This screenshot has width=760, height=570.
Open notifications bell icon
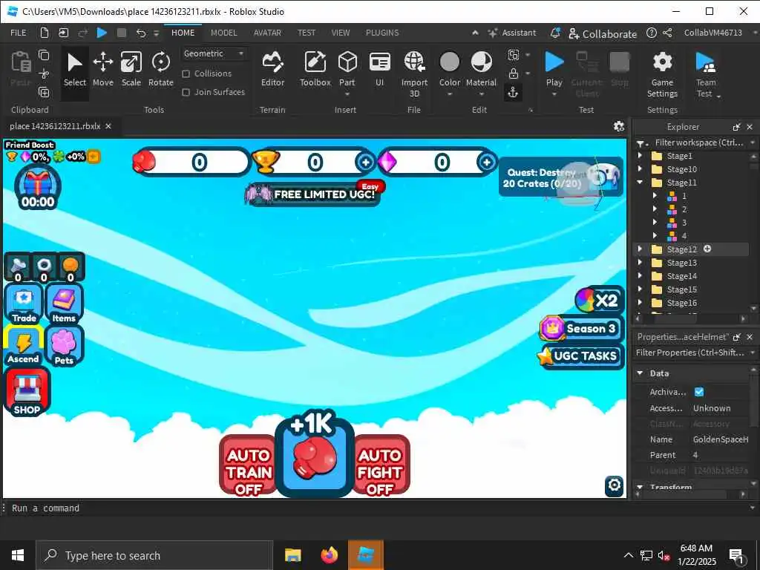(x=555, y=33)
